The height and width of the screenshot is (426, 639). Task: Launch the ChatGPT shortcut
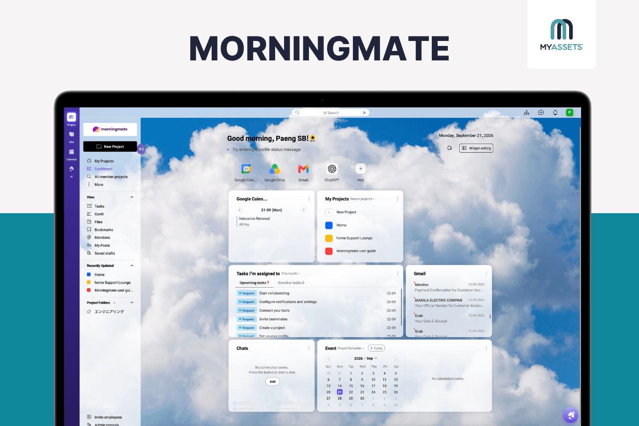(332, 169)
